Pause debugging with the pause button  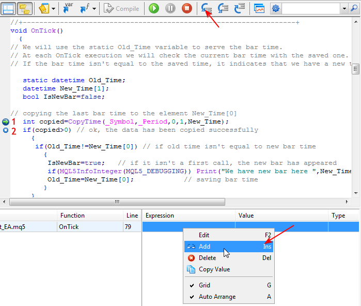(x=170, y=8)
